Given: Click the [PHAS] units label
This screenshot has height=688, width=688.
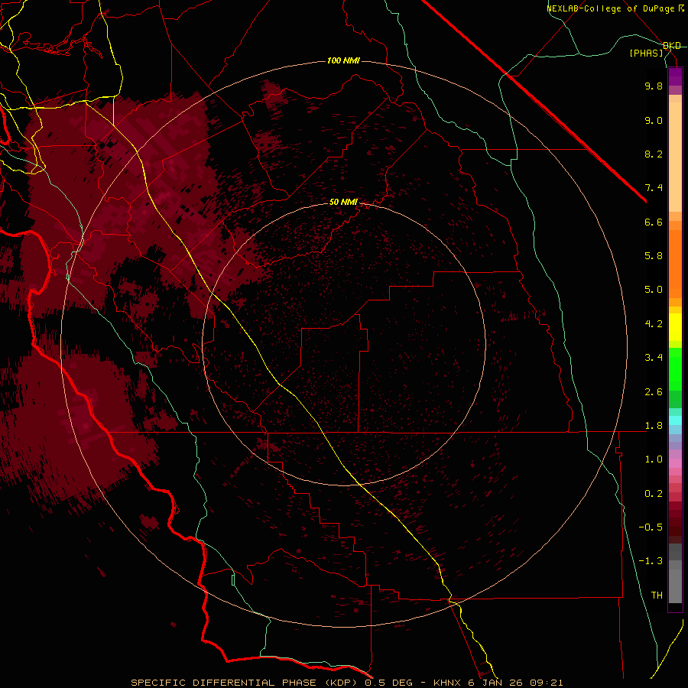Looking at the screenshot, I should [646, 53].
